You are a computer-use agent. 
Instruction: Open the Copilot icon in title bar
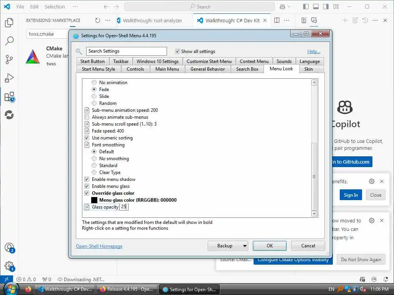(x=282, y=7)
